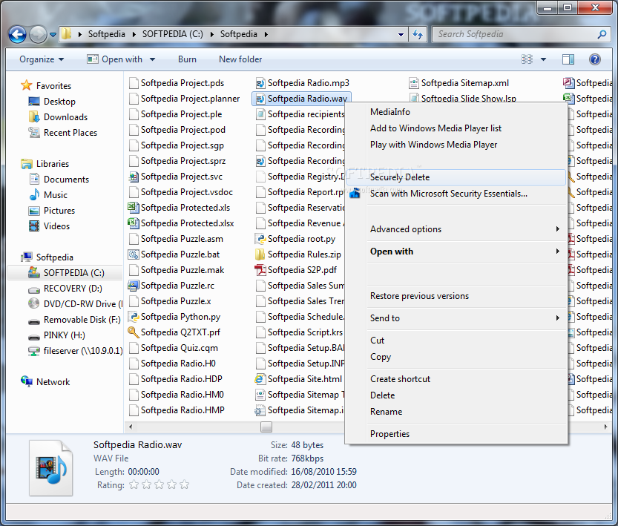Click the DVD/CD-RW Drive disc icon

click(34, 303)
